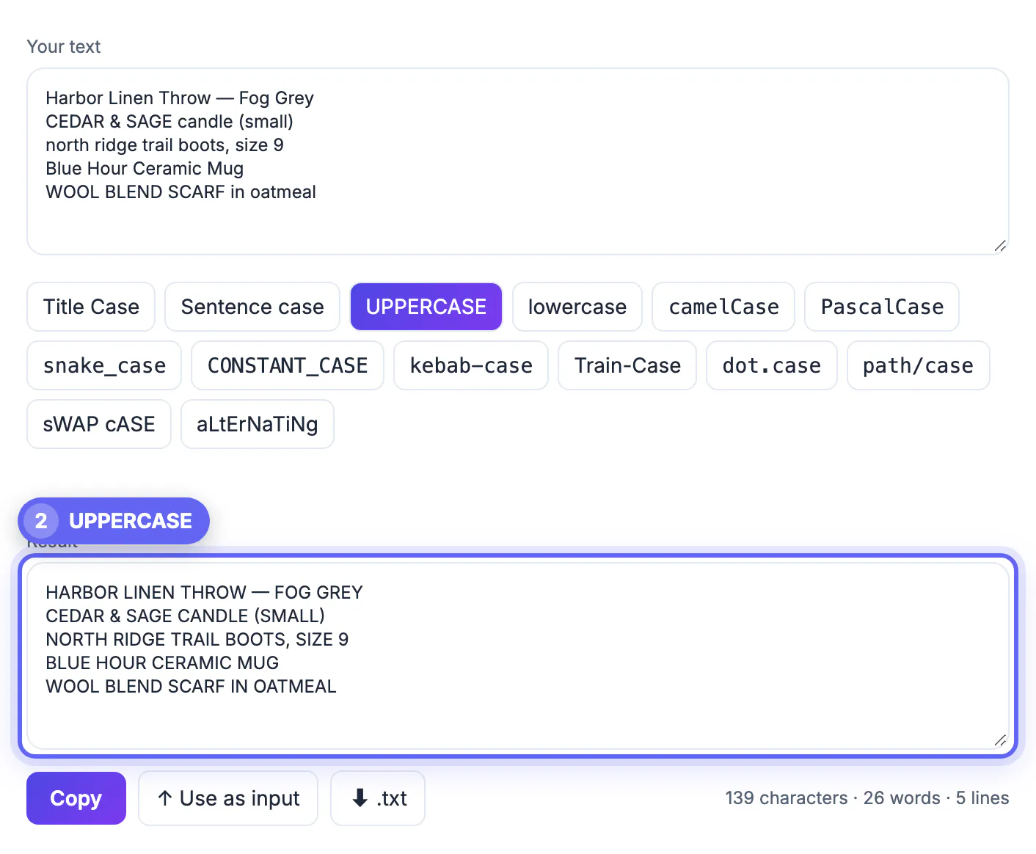Convert text with aLtErNaTiNg case
The width and height of the screenshot is (1036, 854).
coord(258,424)
